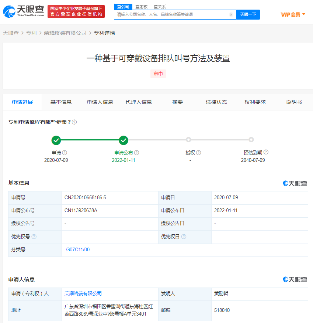Select the 代理人信息 tab

click(139, 102)
